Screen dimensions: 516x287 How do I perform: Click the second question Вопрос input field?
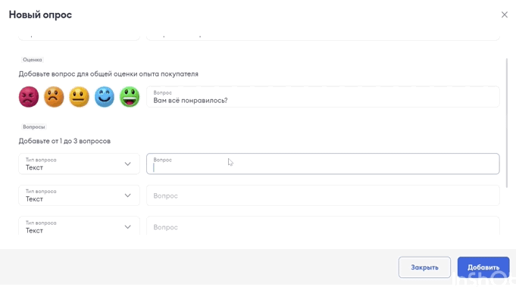tap(323, 195)
